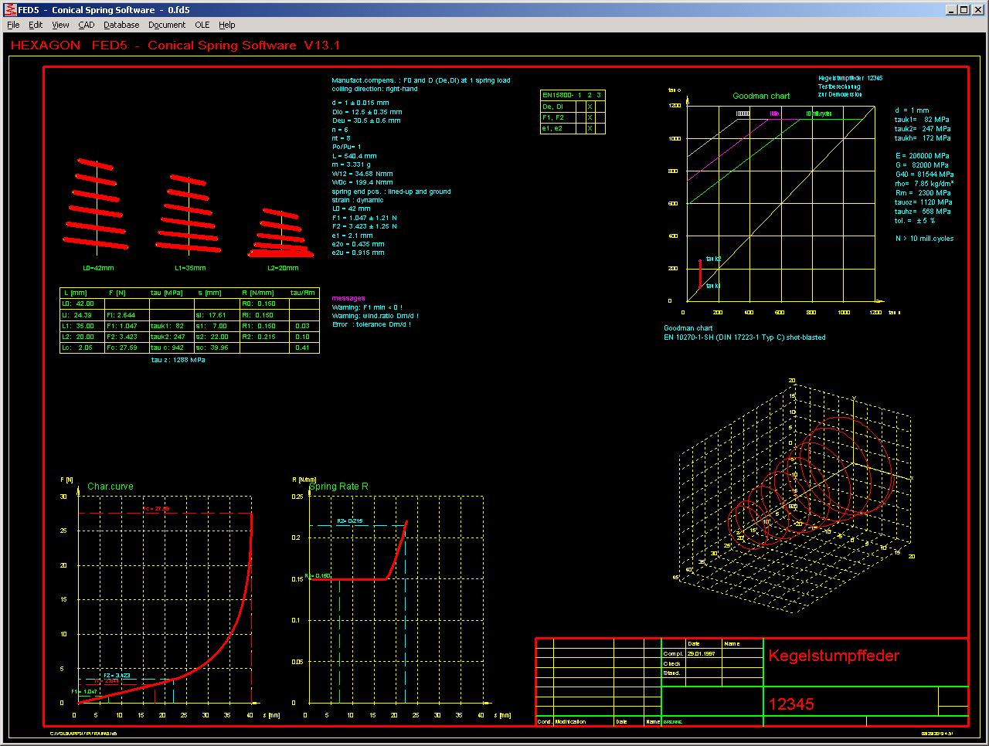The image size is (989, 746).
Task: Select the compressed spring drawing labeled L2=20mm
Action: (x=281, y=234)
